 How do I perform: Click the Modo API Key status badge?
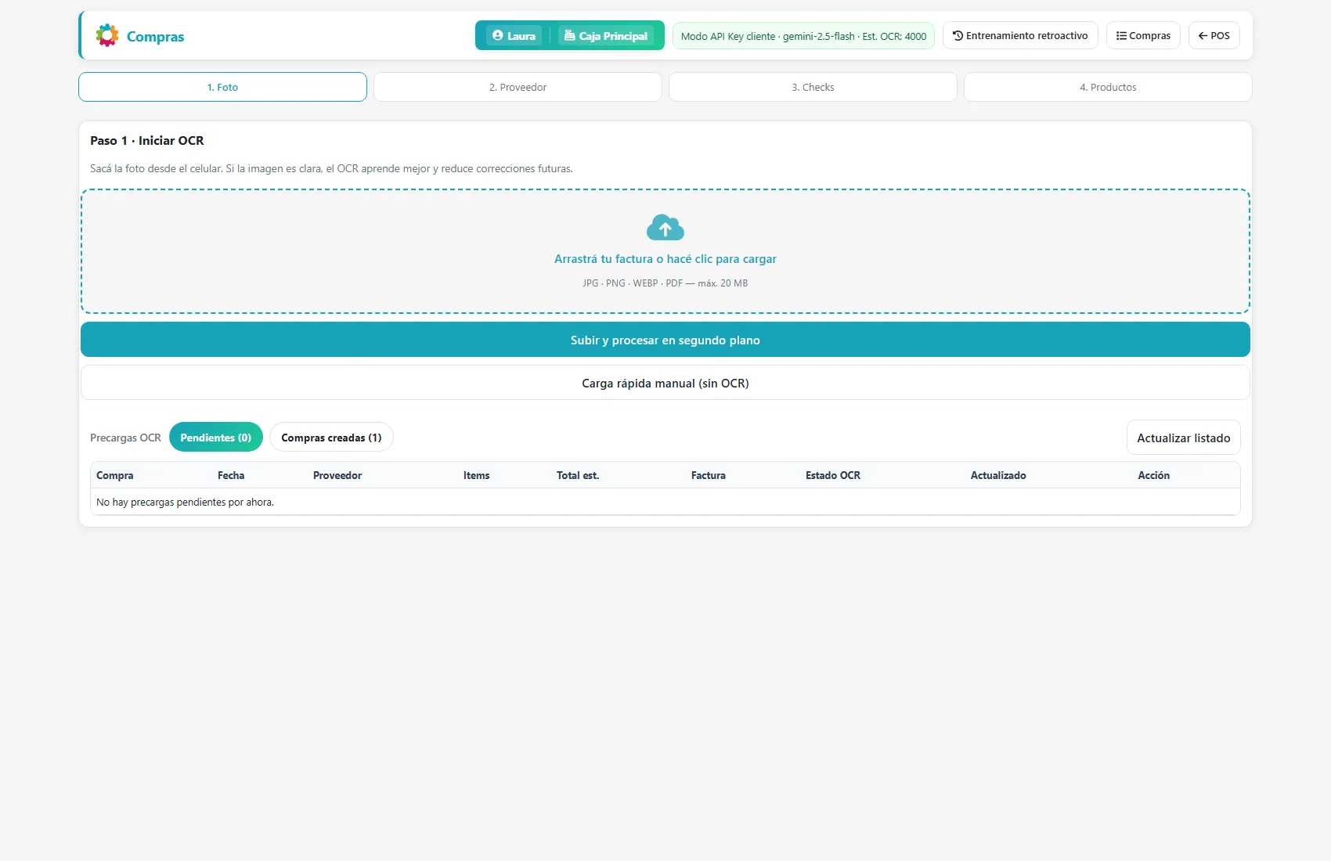(x=803, y=36)
